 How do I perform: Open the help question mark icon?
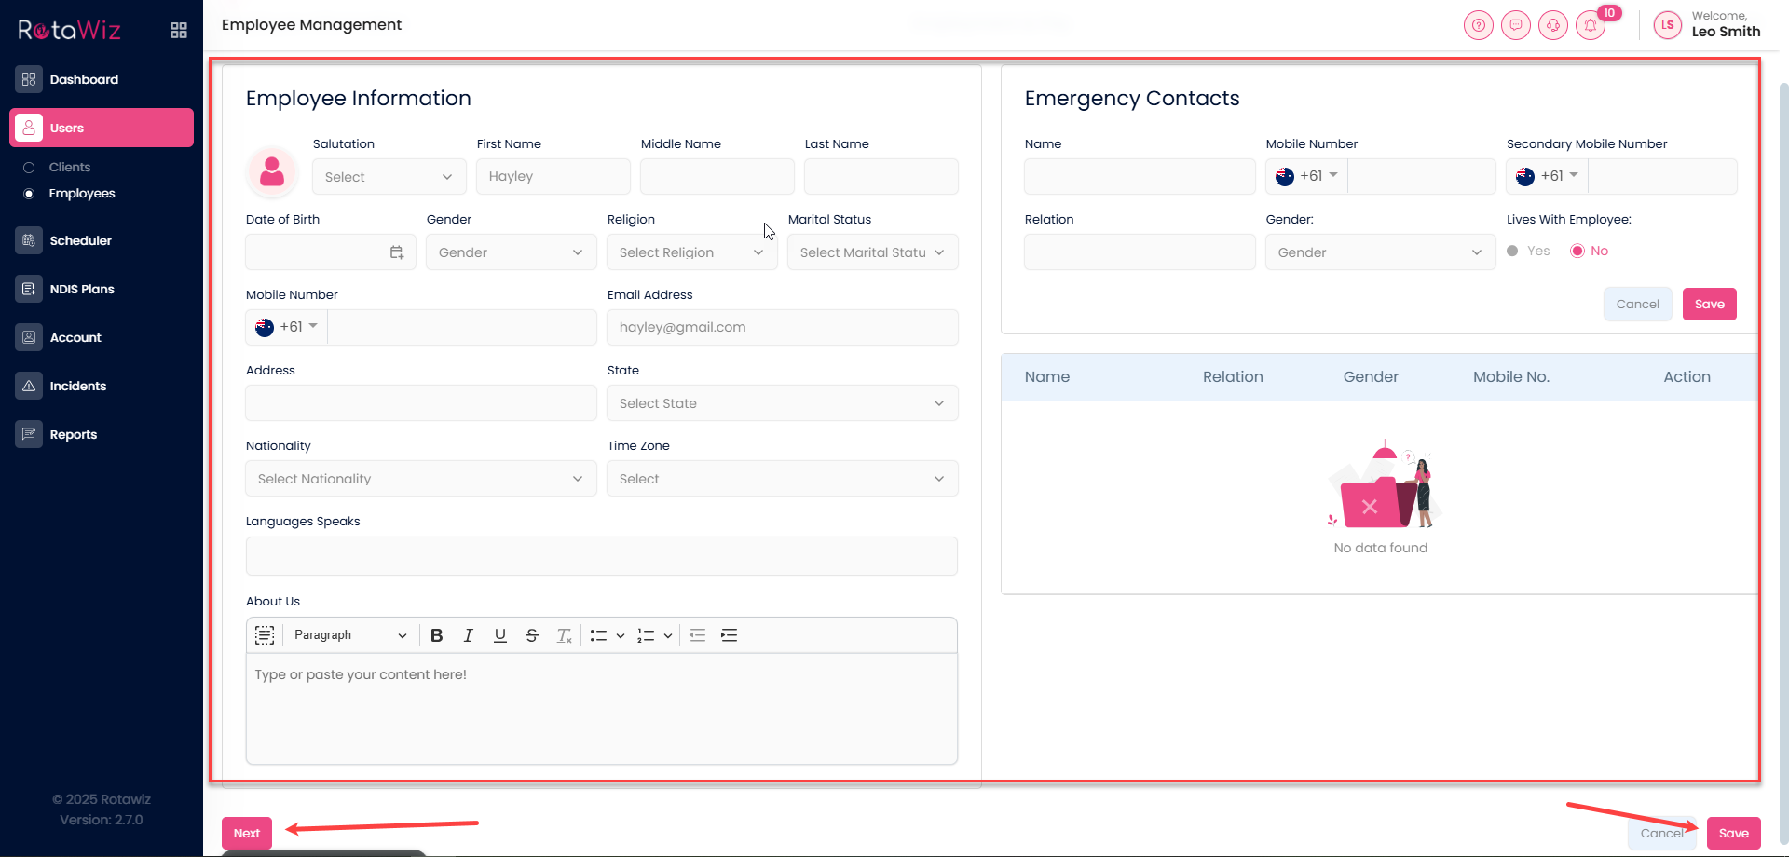pyautogui.click(x=1478, y=26)
